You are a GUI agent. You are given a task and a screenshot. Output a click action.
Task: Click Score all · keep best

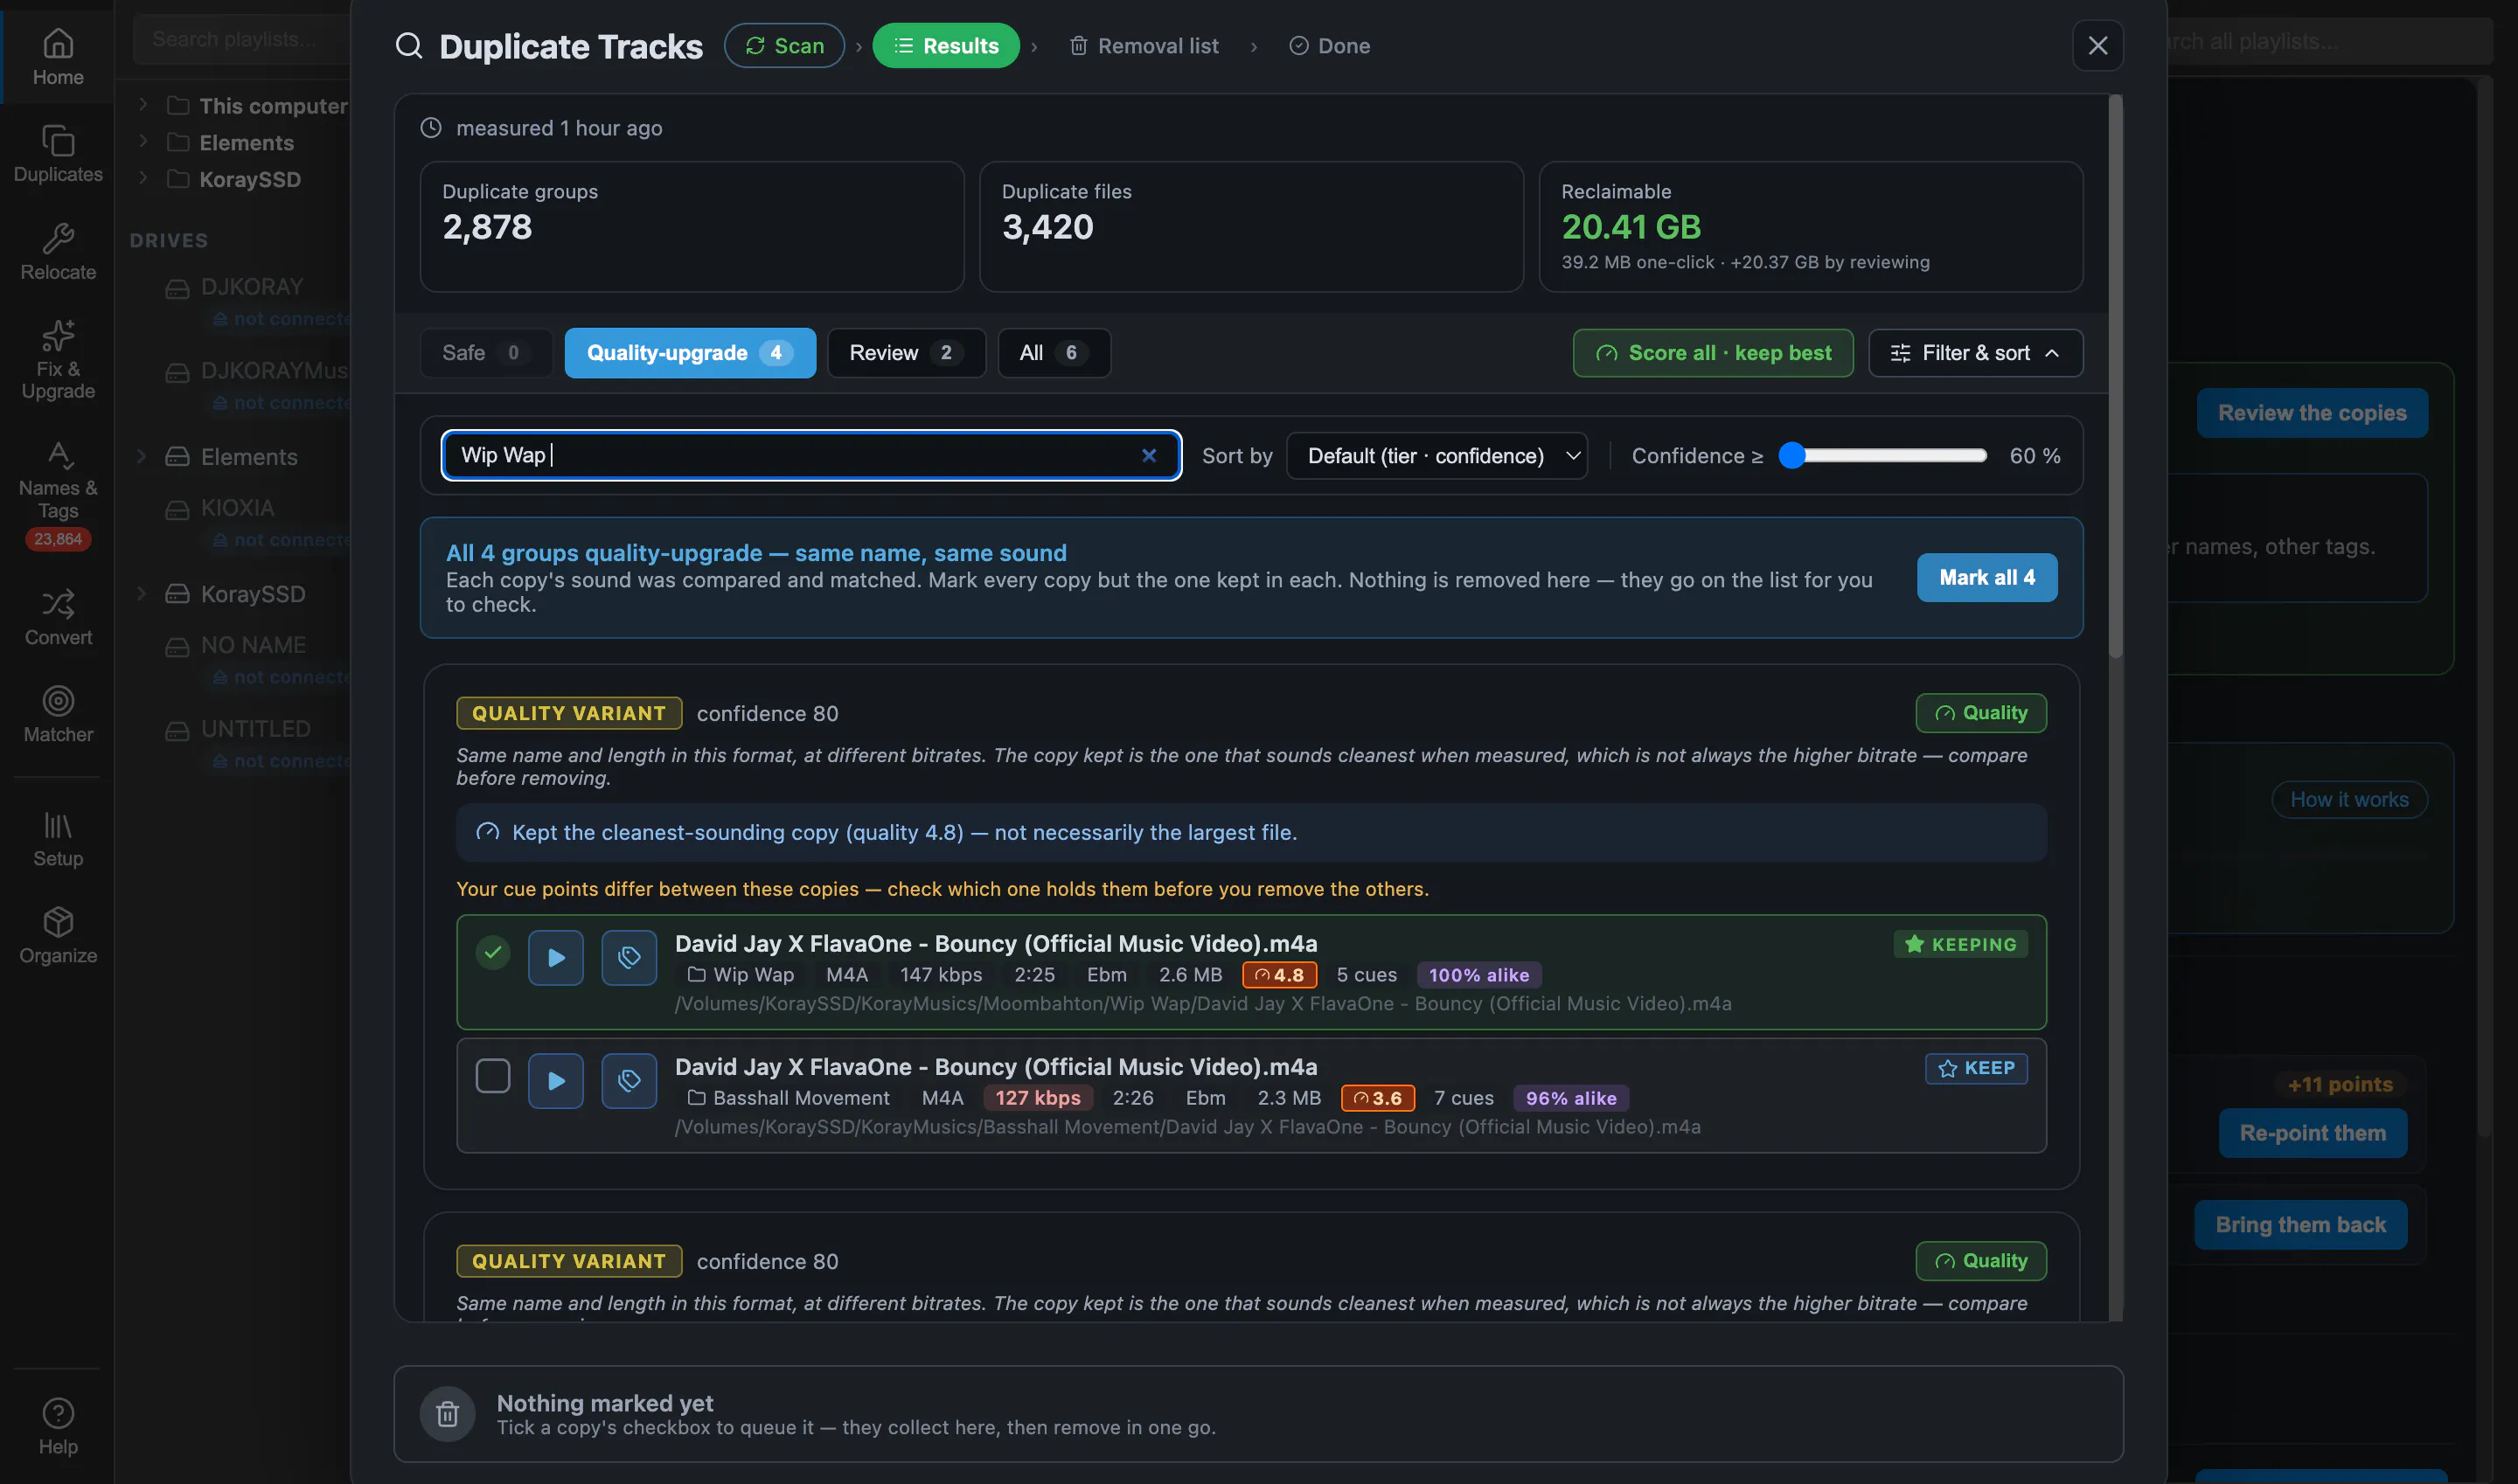click(x=1713, y=353)
